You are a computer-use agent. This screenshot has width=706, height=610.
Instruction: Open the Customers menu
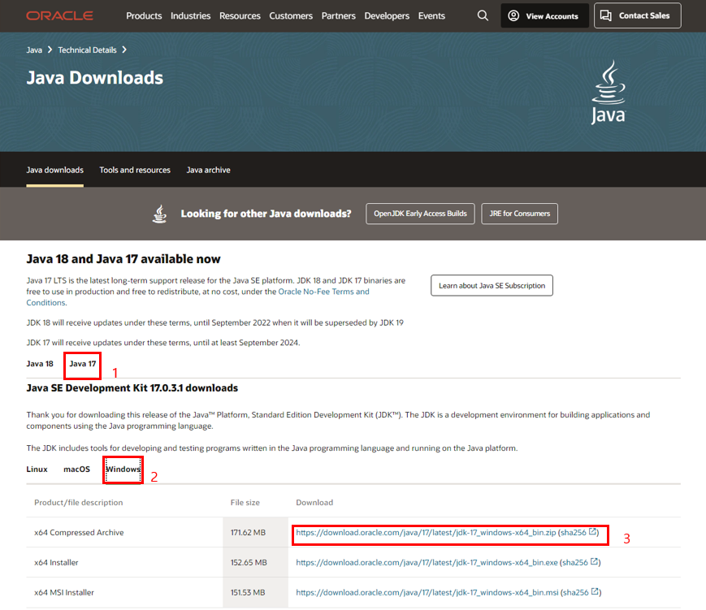(x=291, y=15)
